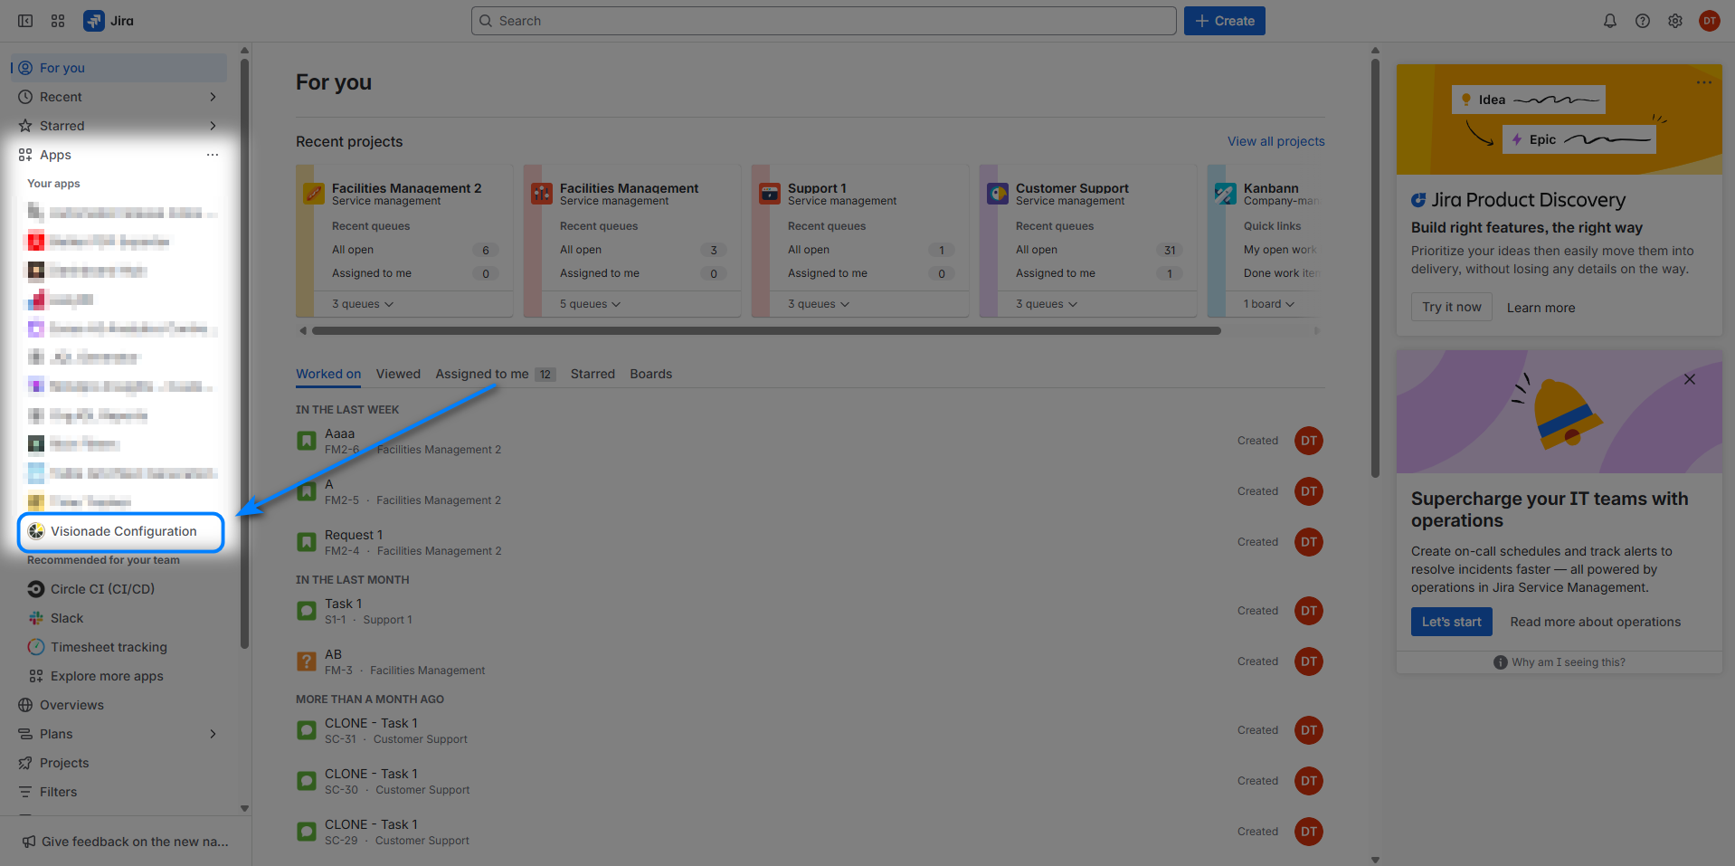Click the Give feedback megaphone icon

[29, 842]
